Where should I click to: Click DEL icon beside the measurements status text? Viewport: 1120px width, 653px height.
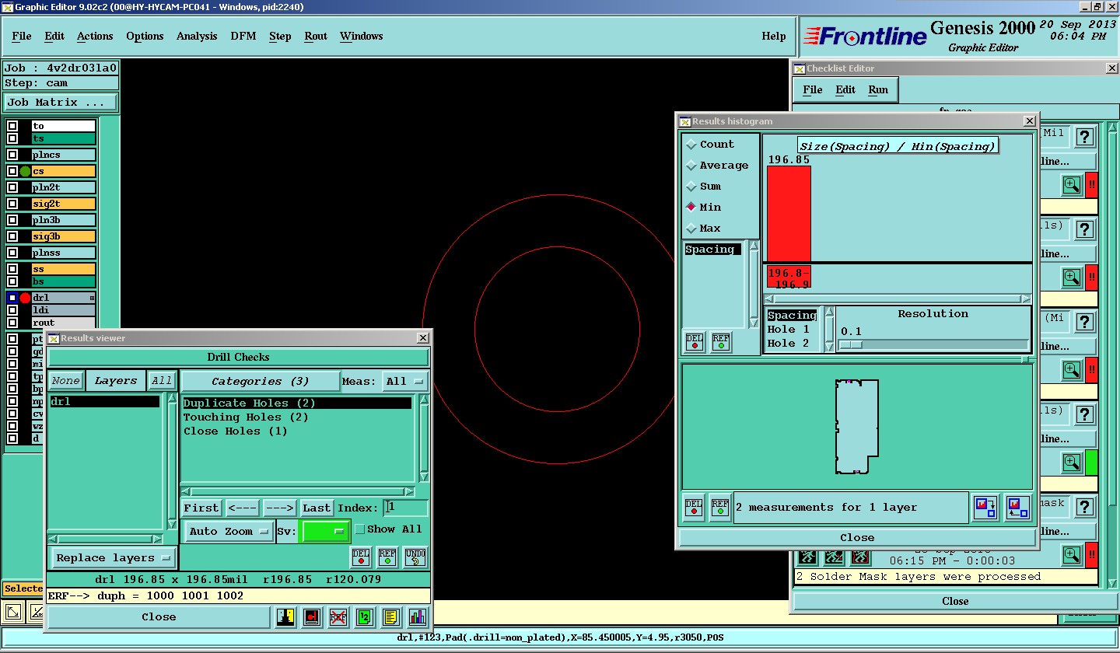[x=694, y=507]
